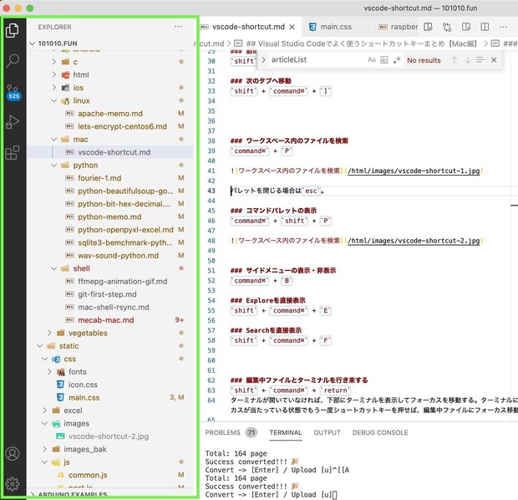Toggle Match Case in find widget
The image size is (518, 500).
coord(371,60)
